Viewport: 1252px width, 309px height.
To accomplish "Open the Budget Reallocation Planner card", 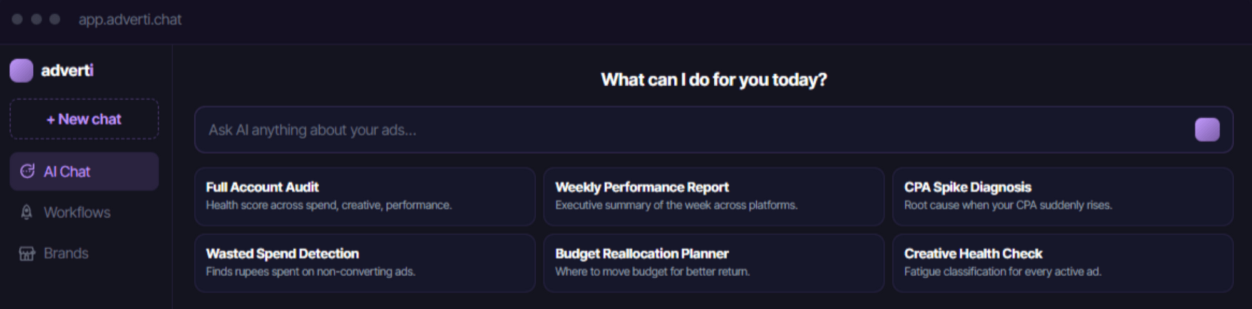I will click(x=714, y=263).
